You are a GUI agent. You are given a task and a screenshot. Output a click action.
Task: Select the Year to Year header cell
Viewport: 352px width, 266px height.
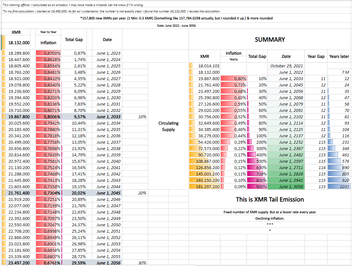(x=48, y=32)
